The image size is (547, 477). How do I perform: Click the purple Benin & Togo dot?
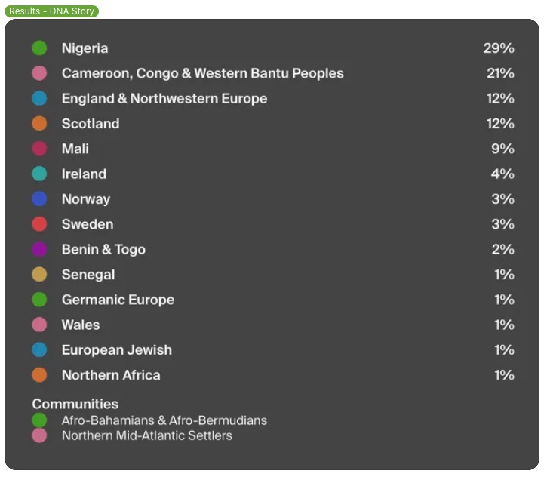[x=39, y=250]
